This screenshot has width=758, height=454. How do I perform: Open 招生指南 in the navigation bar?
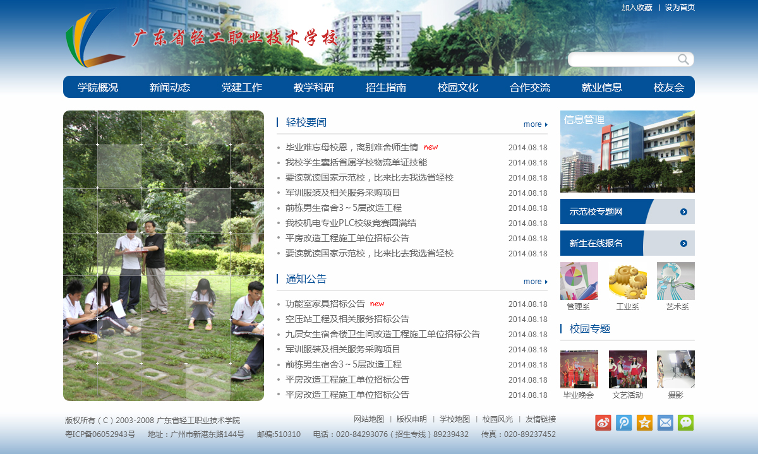click(x=386, y=87)
